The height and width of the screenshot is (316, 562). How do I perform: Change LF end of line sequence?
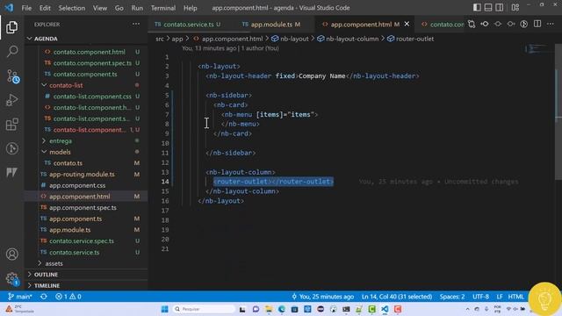point(500,297)
